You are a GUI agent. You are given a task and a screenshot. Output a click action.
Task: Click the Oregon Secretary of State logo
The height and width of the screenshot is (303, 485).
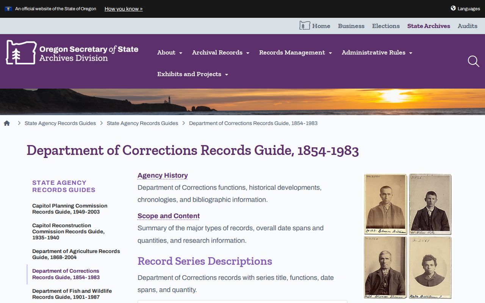pos(72,52)
